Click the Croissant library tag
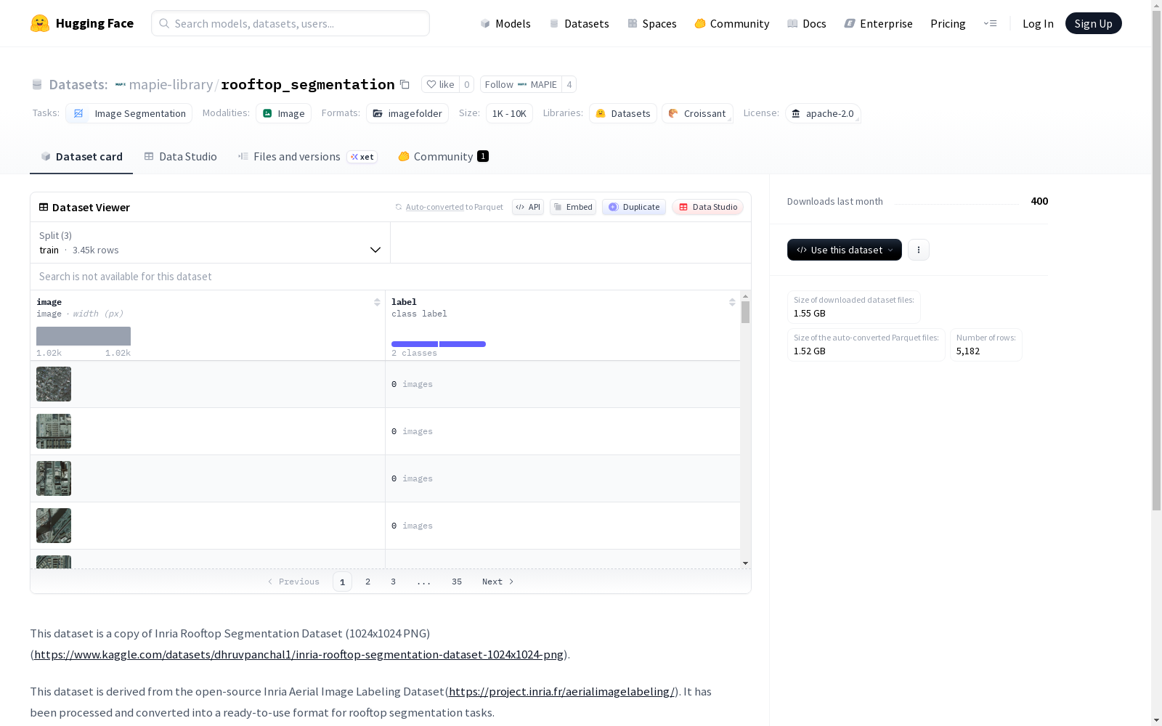The height and width of the screenshot is (726, 1162). coord(697,113)
